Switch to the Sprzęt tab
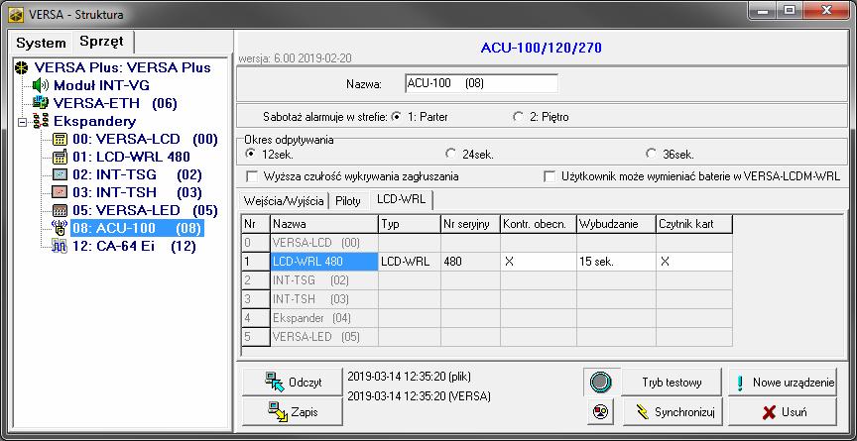857x441 pixels. tap(101, 42)
